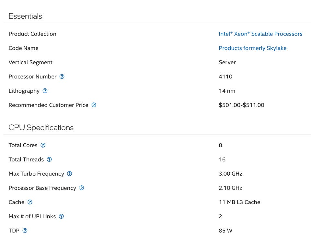The height and width of the screenshot is (248, 311).
Task: Click help icon next to Processor Number
Action: [62, 77]
